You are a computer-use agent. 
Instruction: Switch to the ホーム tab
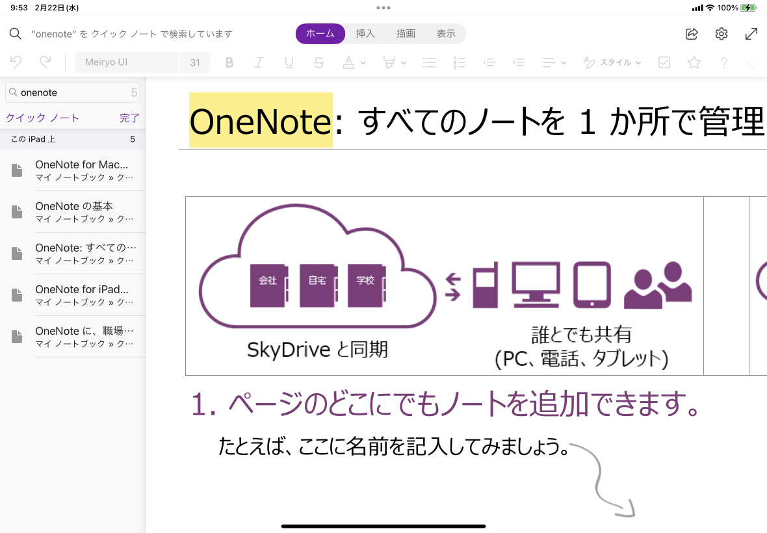tap(320, 34)
